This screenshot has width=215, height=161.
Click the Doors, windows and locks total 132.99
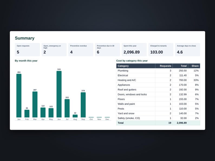coord(183,94)
